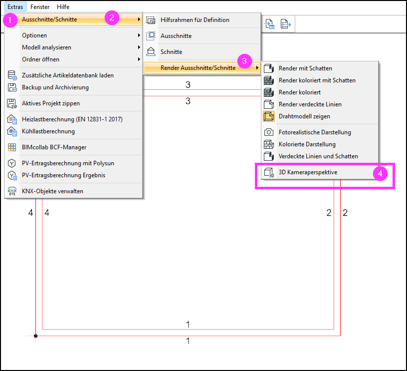Expand the Ordner öffnen submenu arrow
This screenshot has height=371, width=407.
tap(139, 59)
